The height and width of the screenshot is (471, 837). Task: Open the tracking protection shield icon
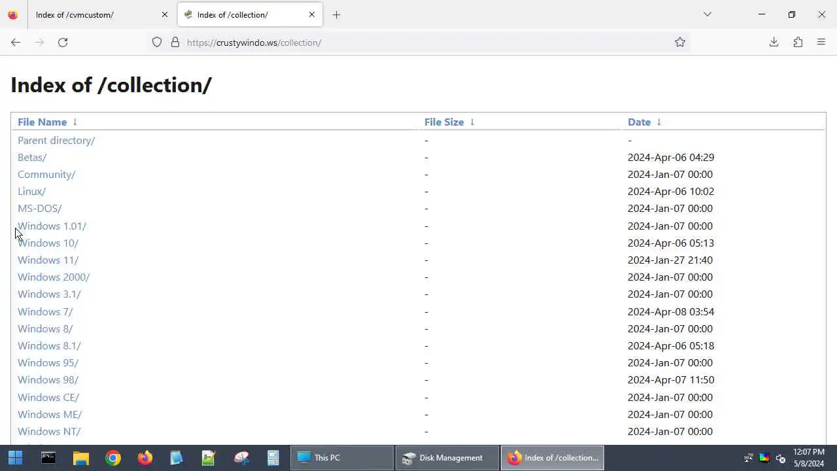point(157,43)
